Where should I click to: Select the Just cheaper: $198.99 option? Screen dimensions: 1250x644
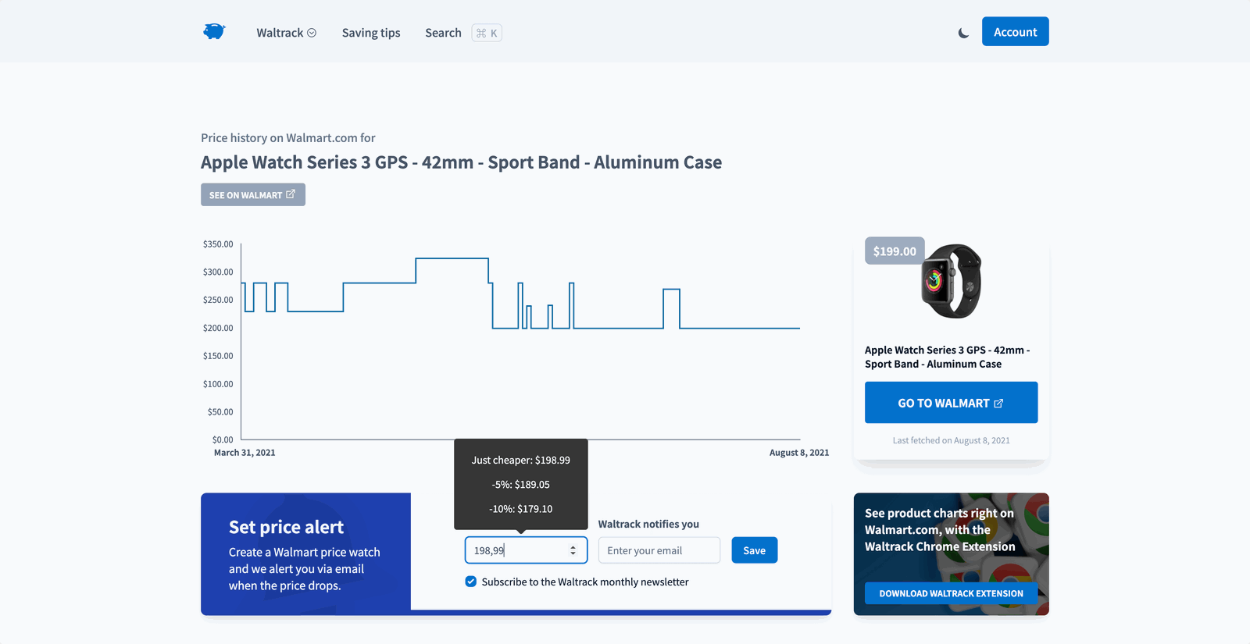[521, 460]
